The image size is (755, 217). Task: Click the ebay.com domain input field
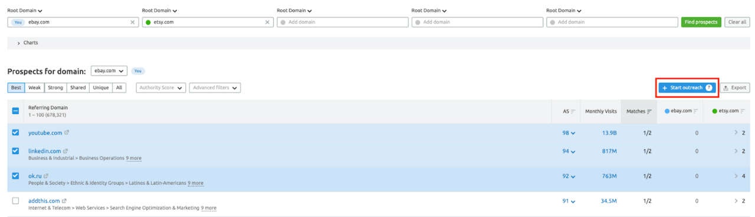[73, 22]
